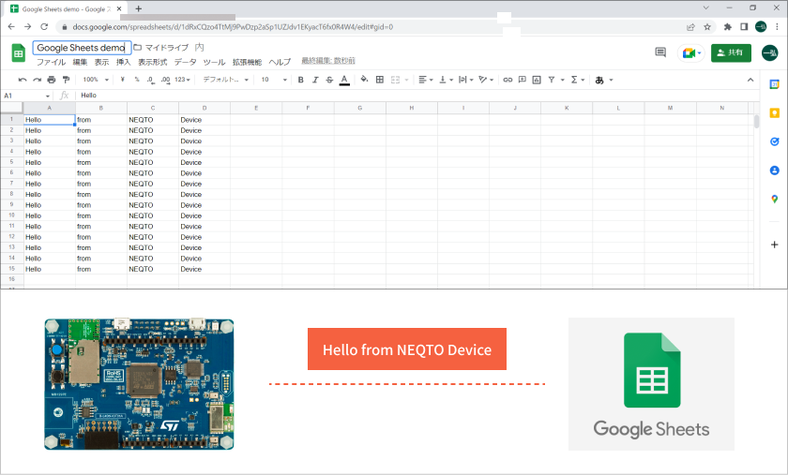788x475 pixels.
Task: Open Google Tasks in side panel
Action: (774, 141)
